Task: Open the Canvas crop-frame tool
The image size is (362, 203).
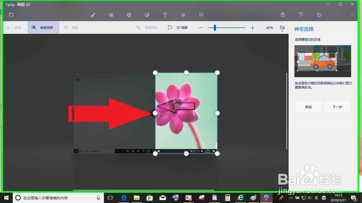Action: point(201,15)
